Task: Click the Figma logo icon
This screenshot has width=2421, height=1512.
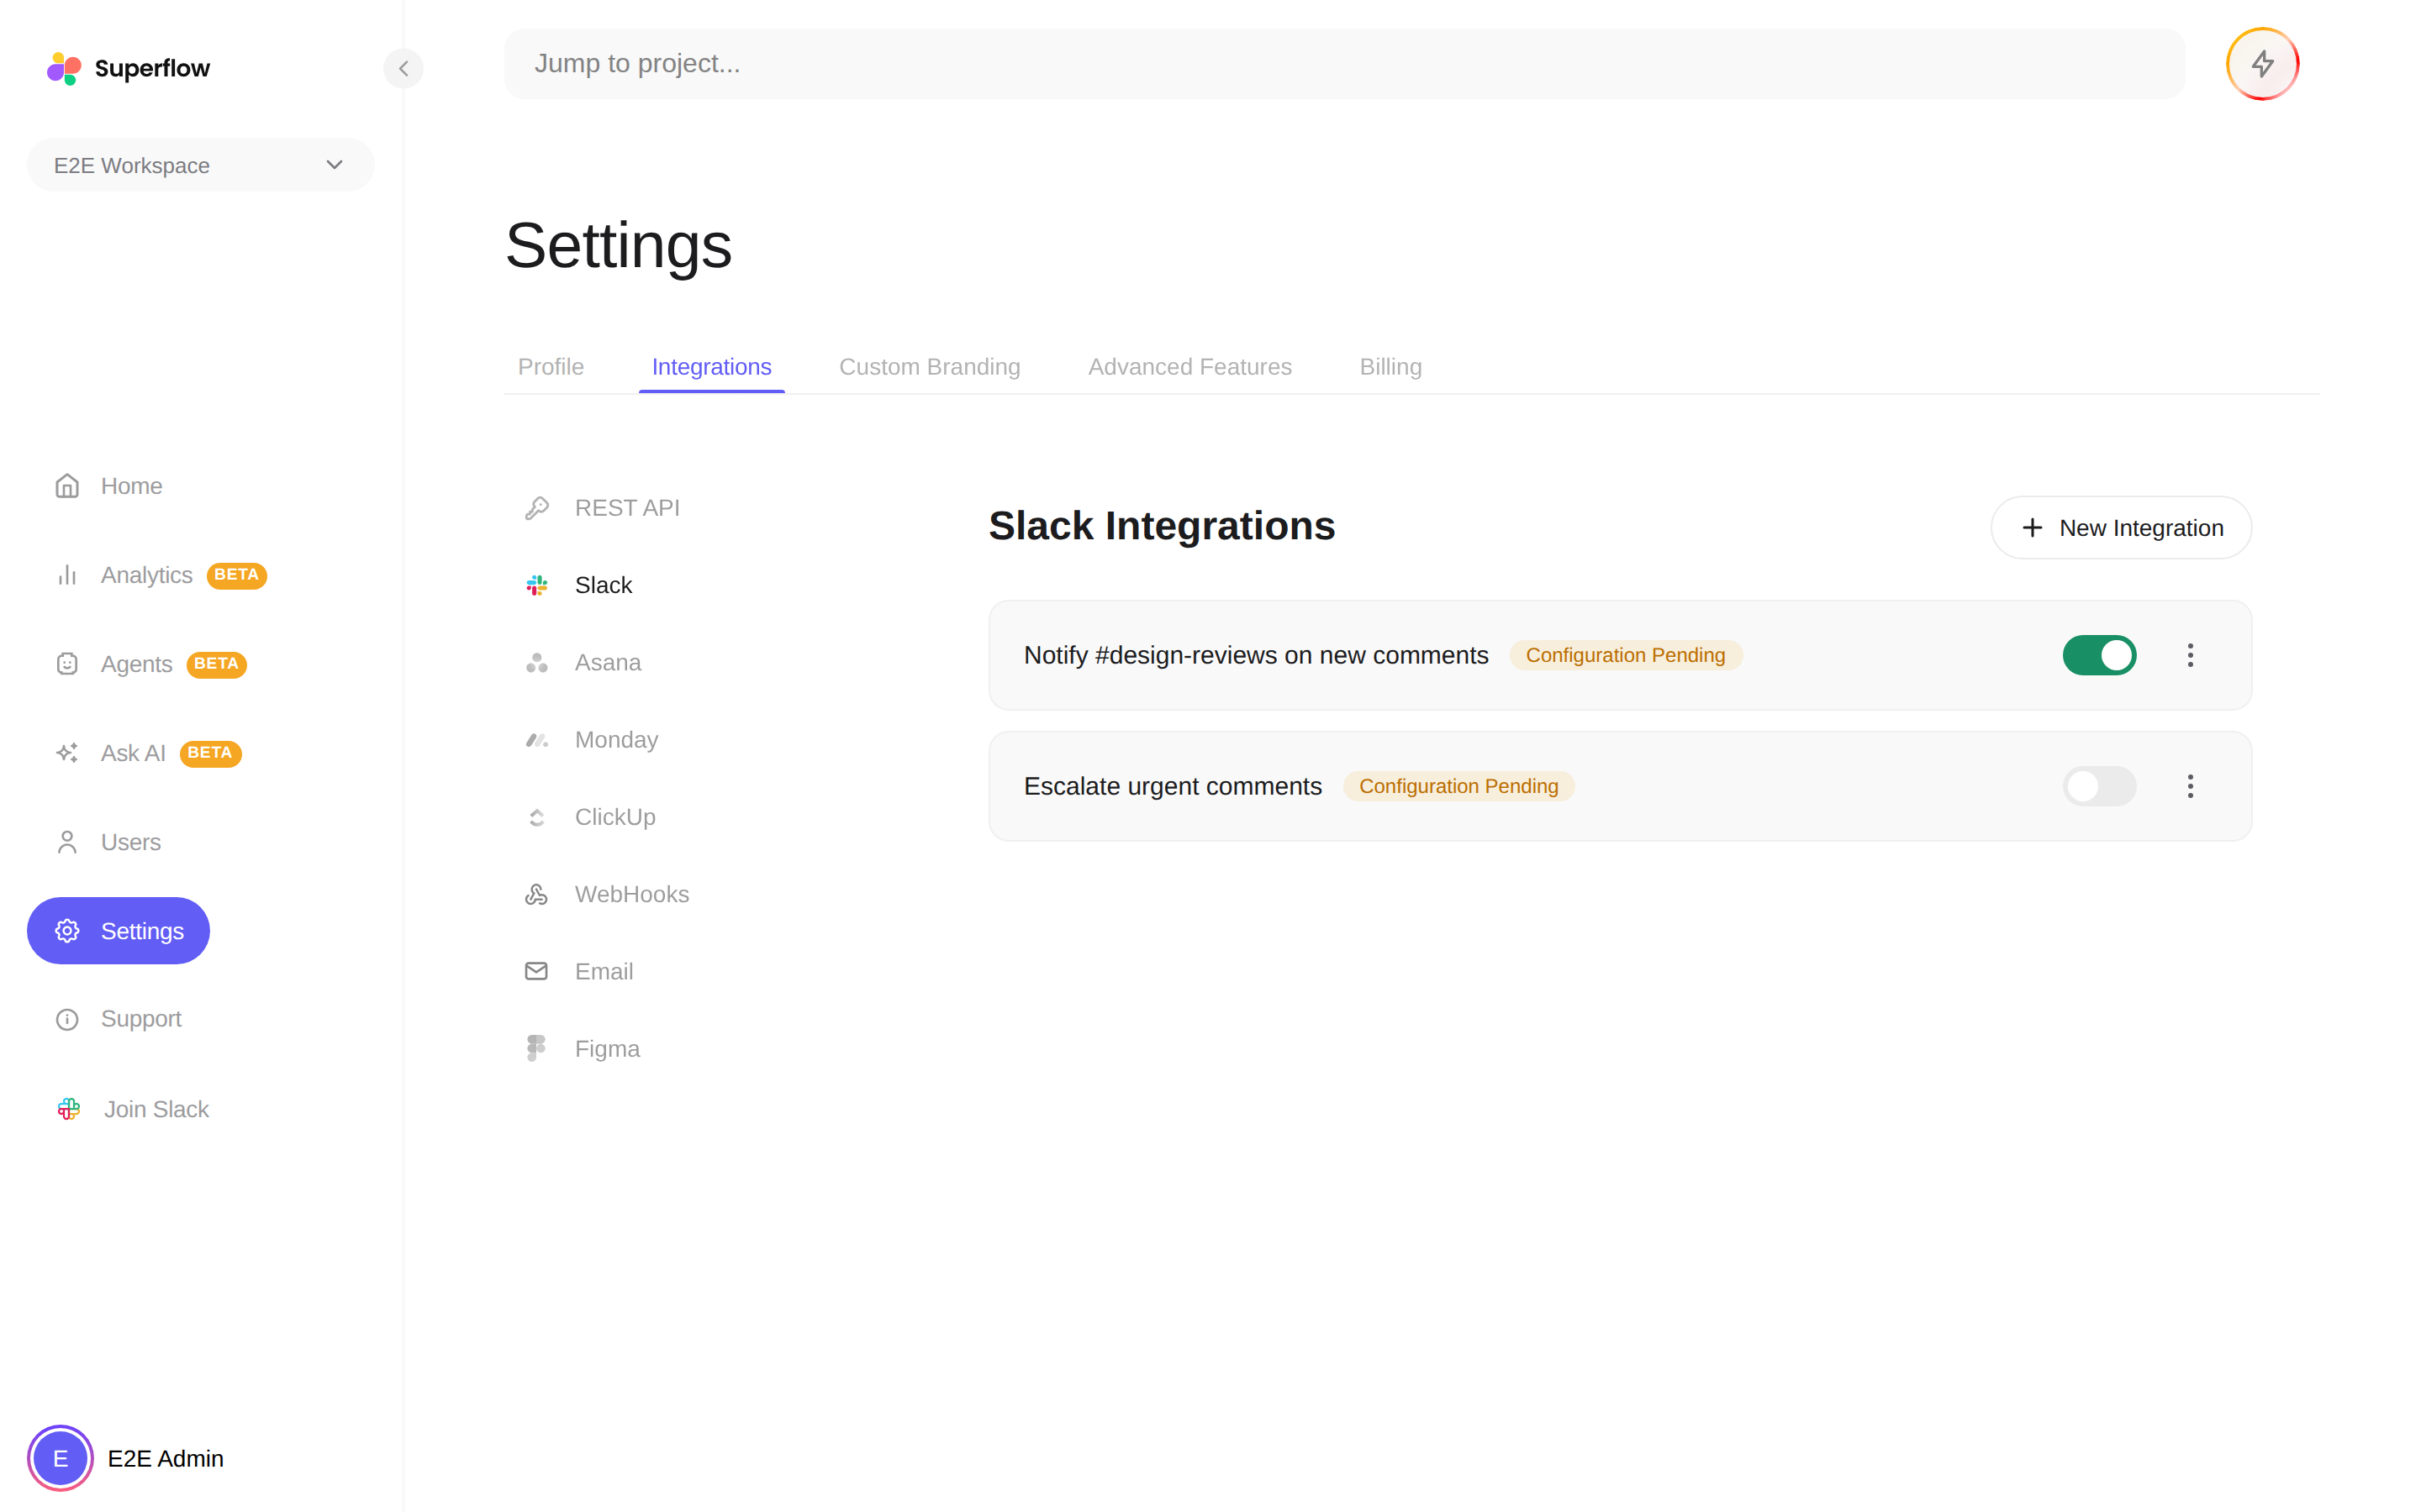Action: coord(536,1048)
